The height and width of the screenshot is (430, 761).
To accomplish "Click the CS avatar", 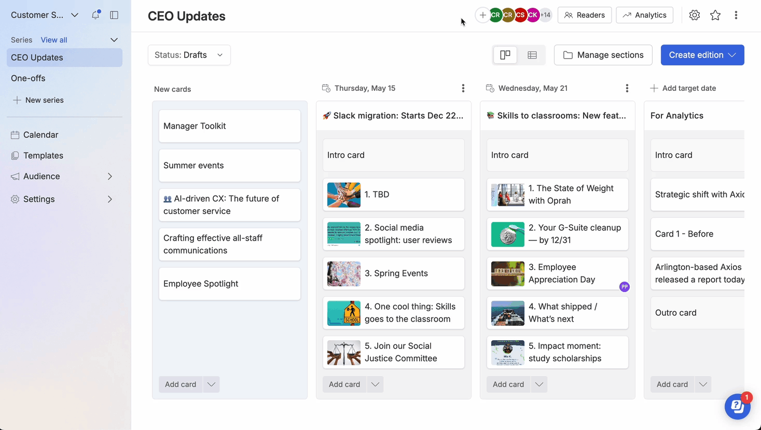I will (520, 15).
